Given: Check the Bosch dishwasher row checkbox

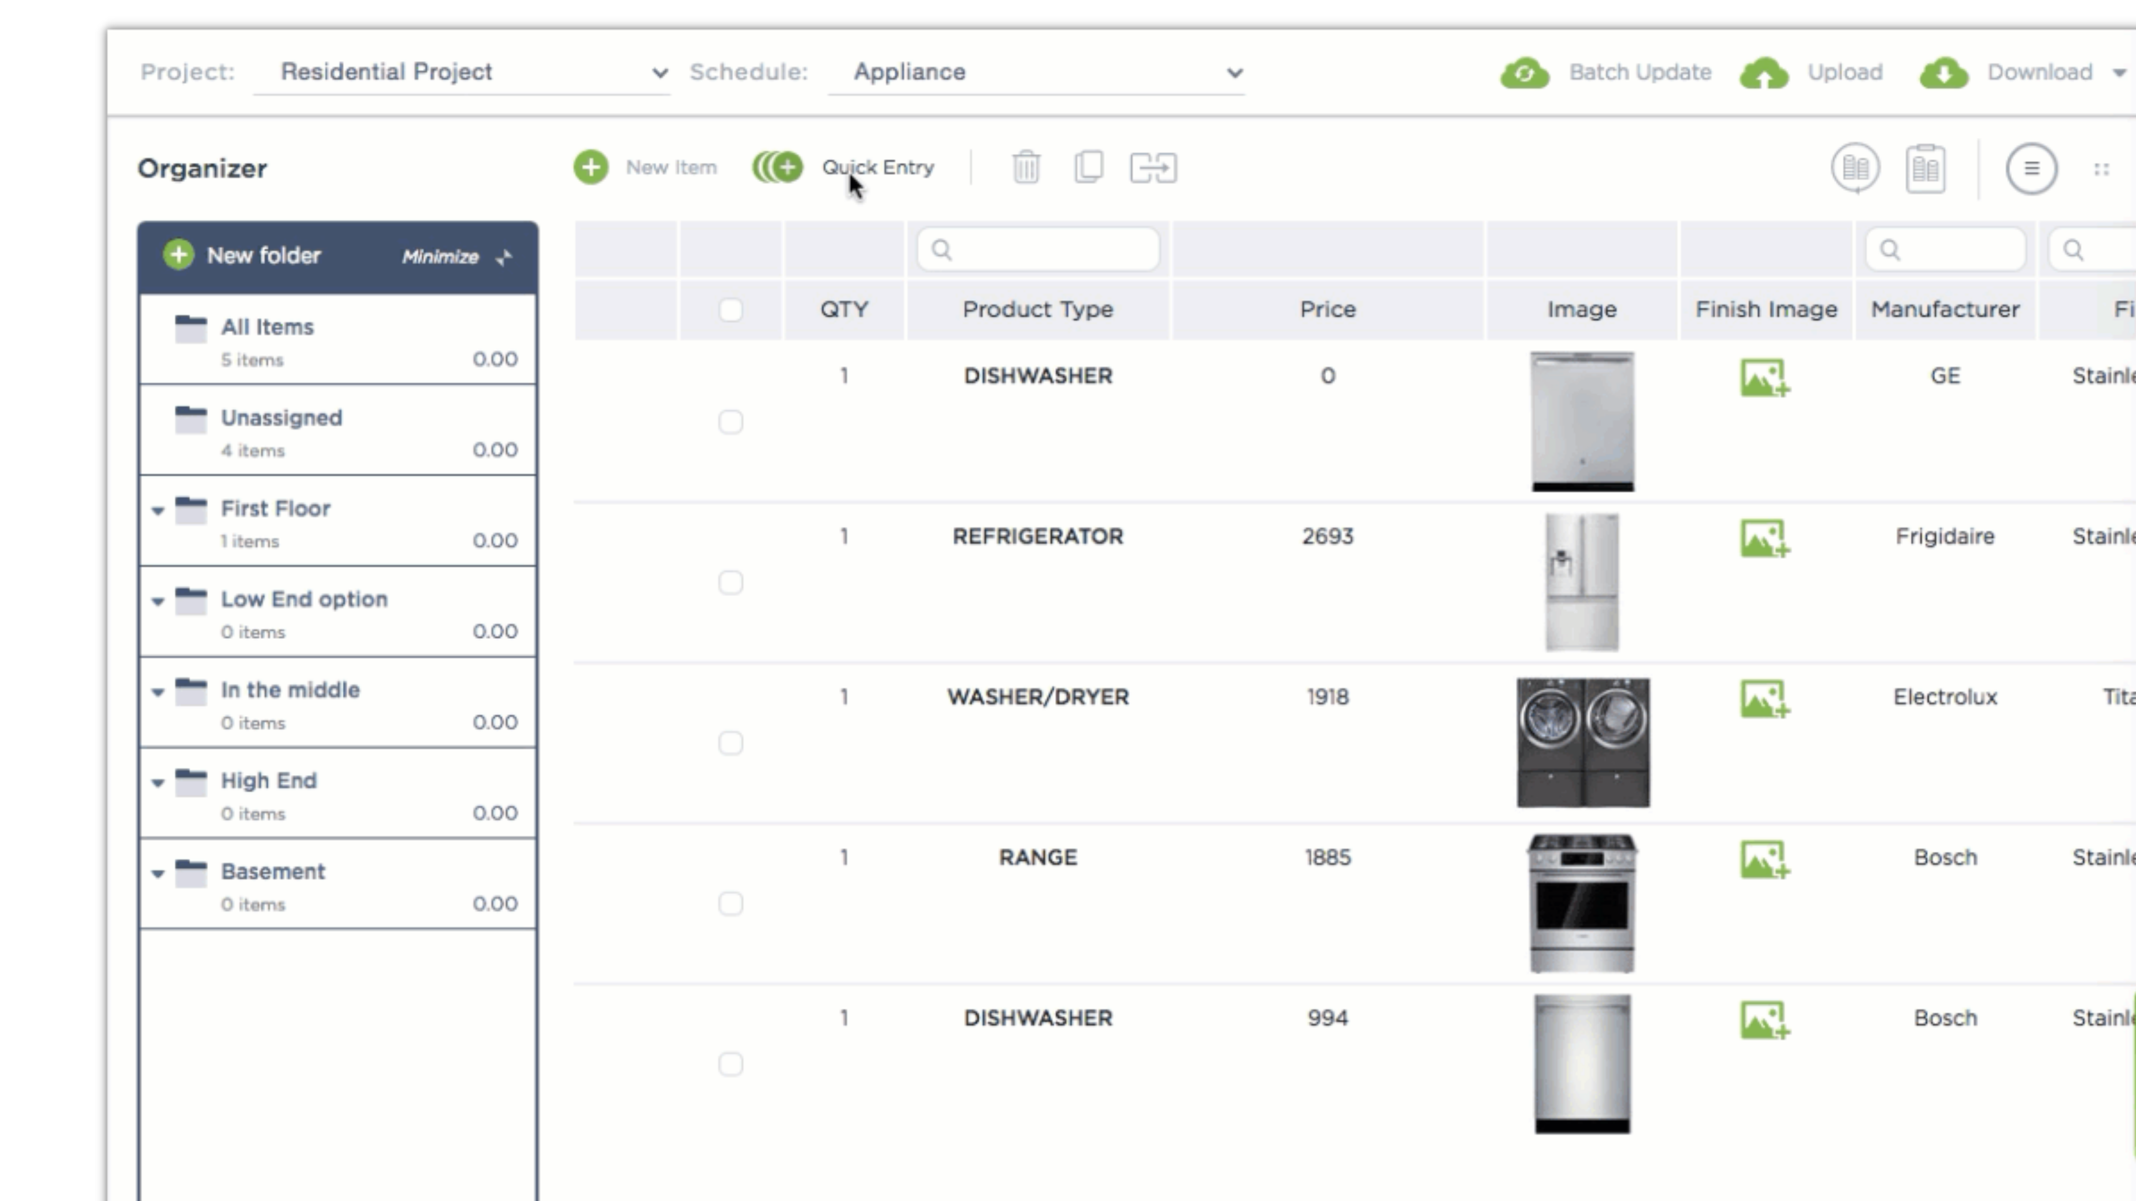Looking at the screenshot, I should [730, 1064].
